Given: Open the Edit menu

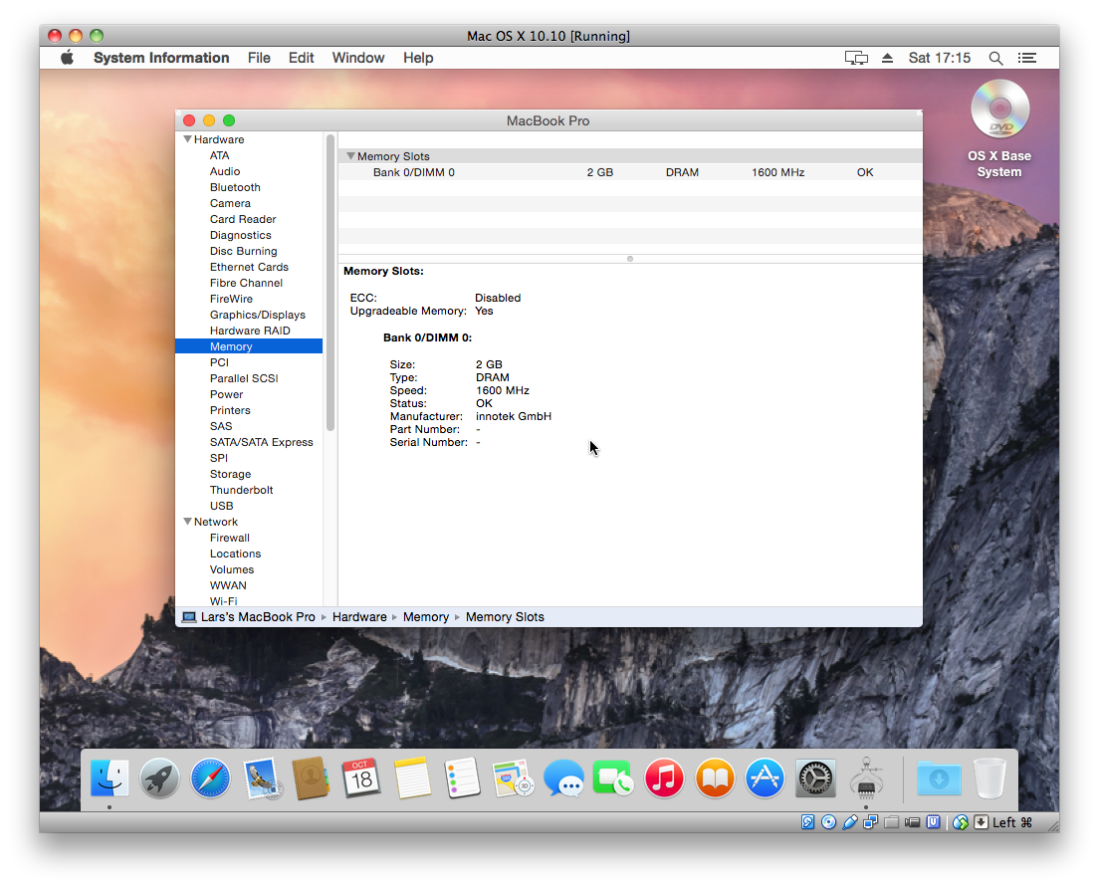Looking at the screenshot, I should pyautogui.click(x=301, y=58).
